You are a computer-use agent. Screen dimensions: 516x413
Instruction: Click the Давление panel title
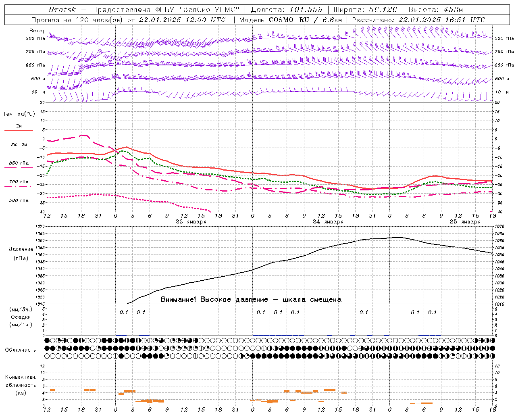click(x=21, y=249)
